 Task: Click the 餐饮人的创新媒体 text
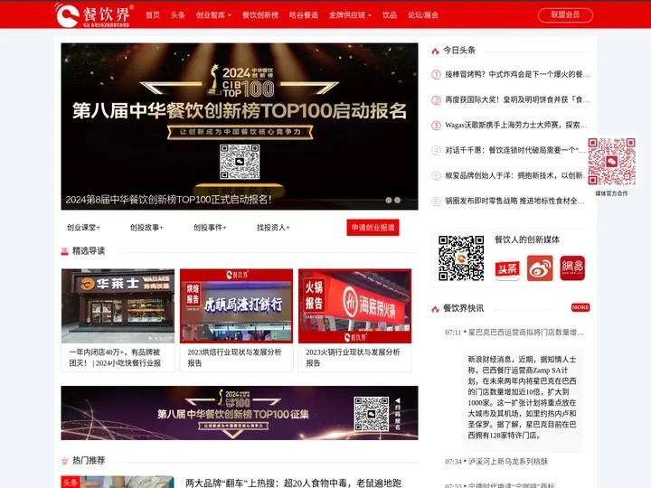(x=527, y=239)
